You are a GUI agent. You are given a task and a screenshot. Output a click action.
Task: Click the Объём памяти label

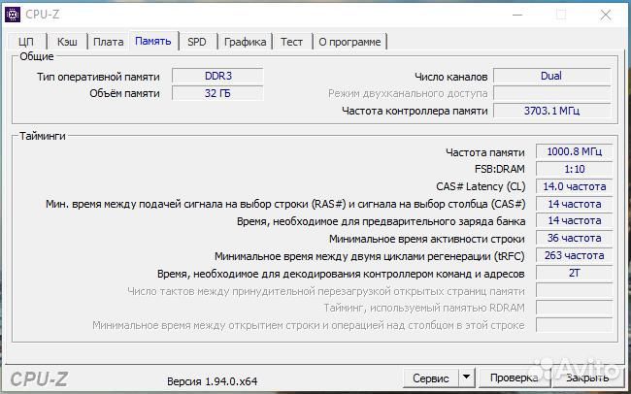tap(125, 94)
